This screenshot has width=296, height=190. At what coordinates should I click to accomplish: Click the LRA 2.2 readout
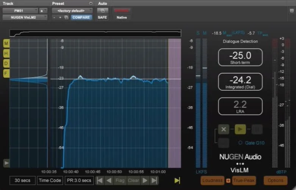coord(240,106)
